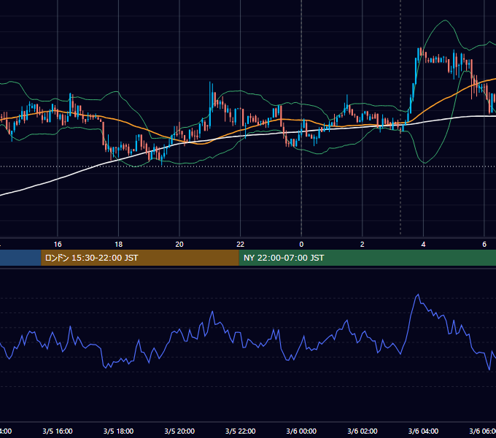
Task: Click the "20" hour label on price chart axis
Action: tap(179, 245)
